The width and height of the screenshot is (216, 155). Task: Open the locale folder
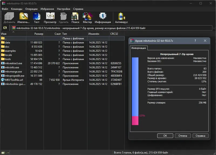(9, 55)
